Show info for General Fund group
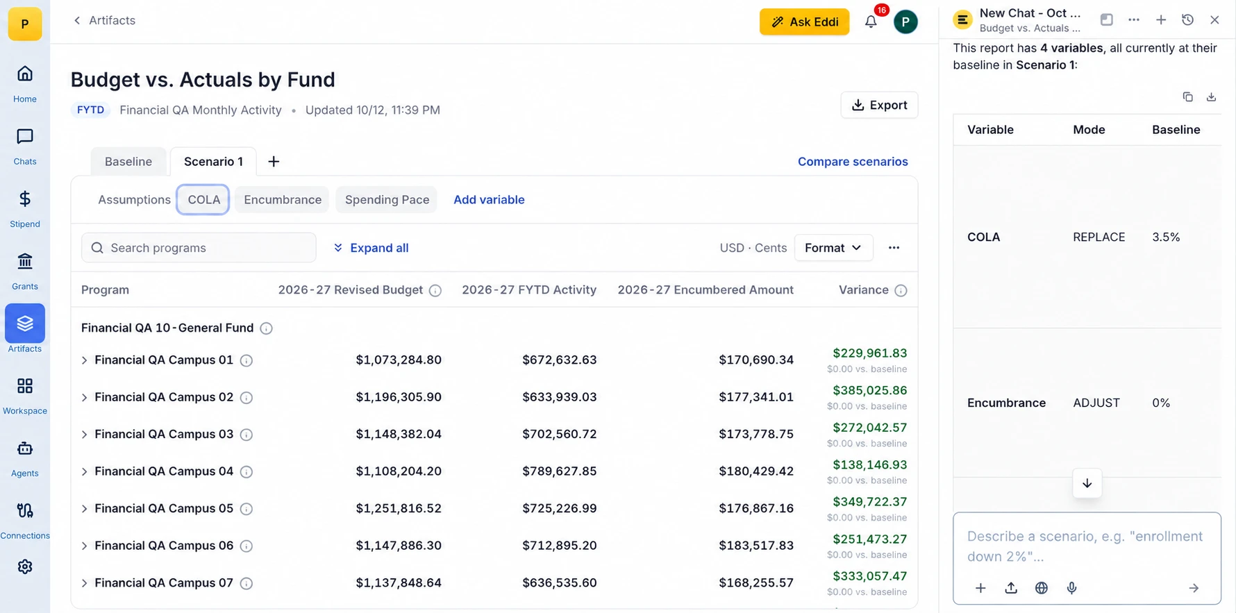The image size is (1236, 613). click(266, 328)
